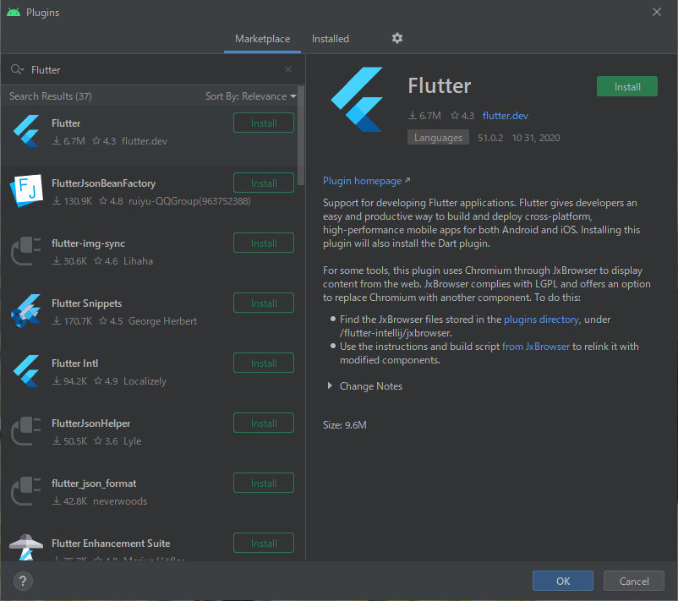
Task: Click the FlutterJsonHelper plugin icon
Action: (26, 431)
